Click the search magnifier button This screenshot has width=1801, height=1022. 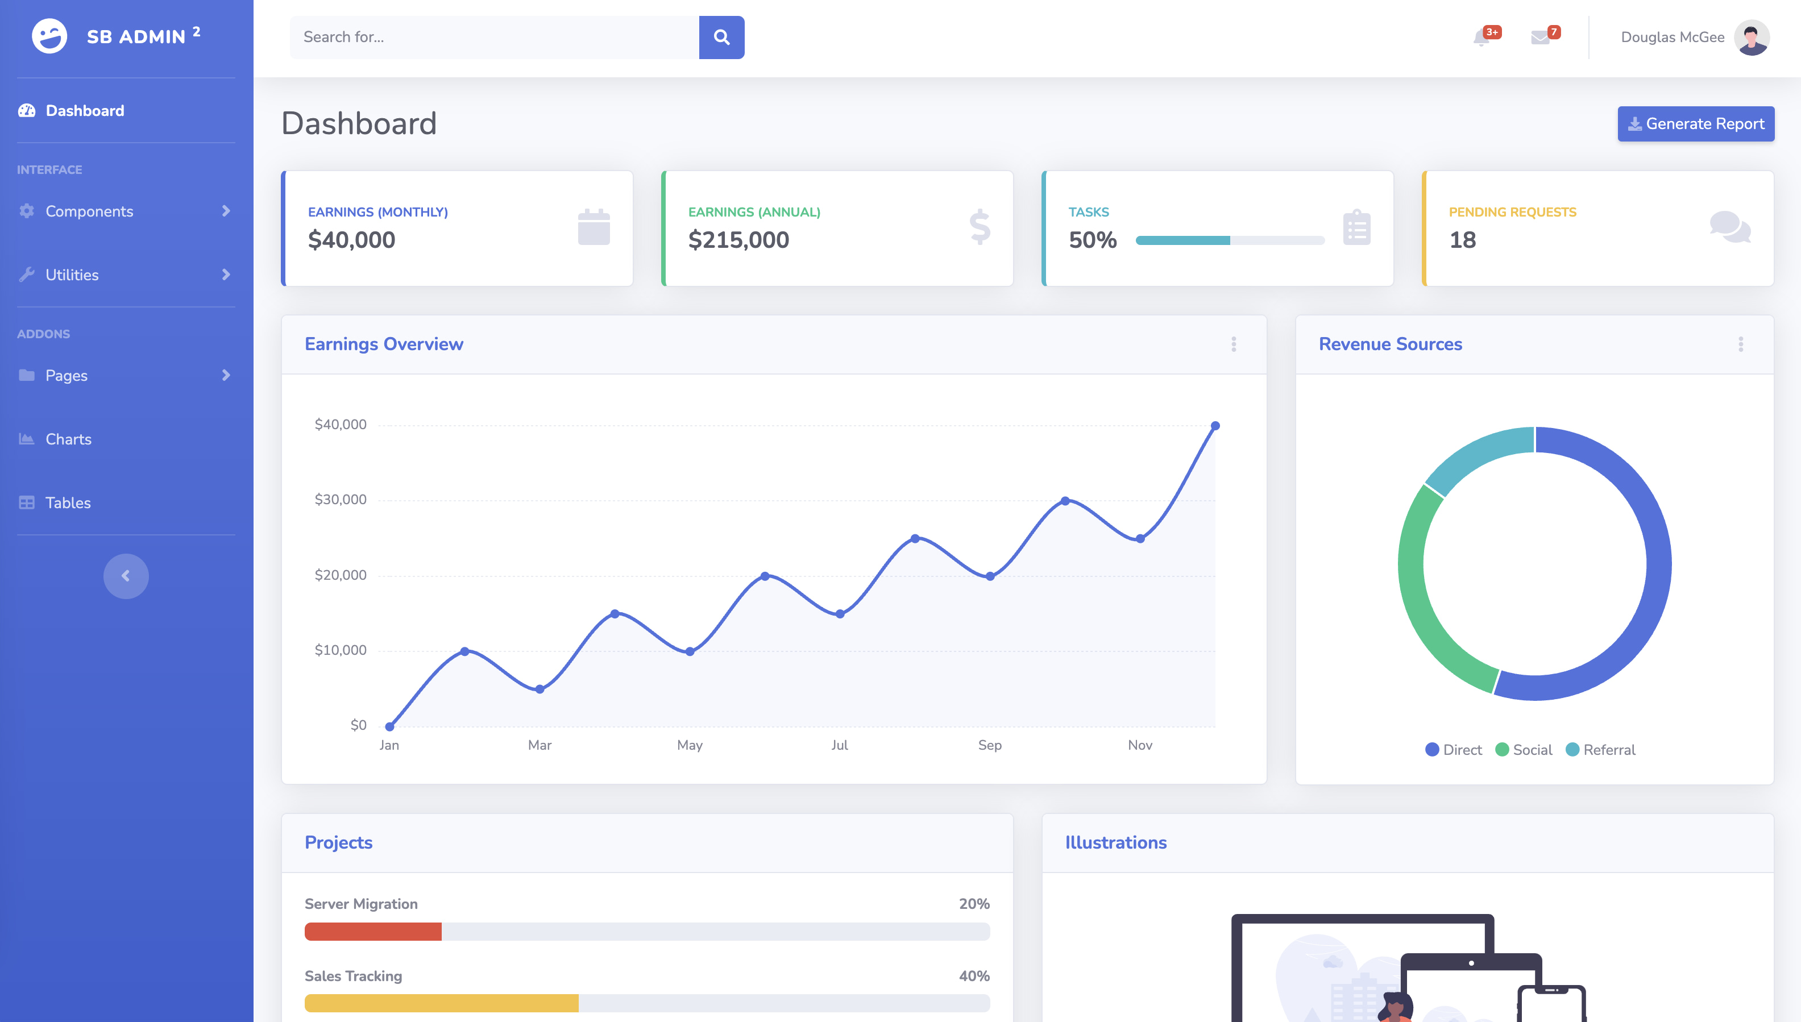721,37
